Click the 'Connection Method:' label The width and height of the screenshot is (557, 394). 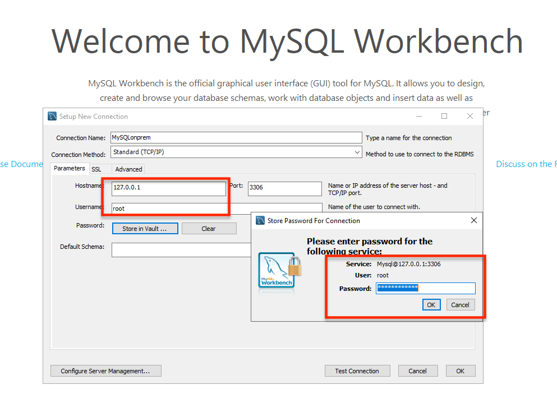[79, 155]
